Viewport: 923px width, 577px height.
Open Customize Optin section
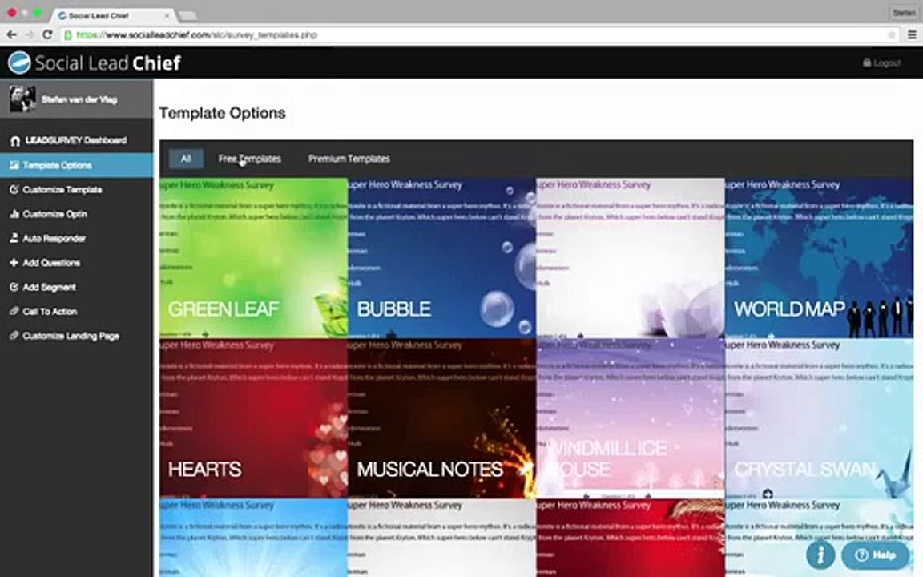coord(77,214)
